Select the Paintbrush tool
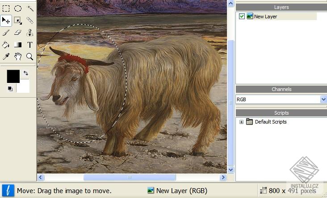This screenshot has width=327, height=198. tap(6, 33)
